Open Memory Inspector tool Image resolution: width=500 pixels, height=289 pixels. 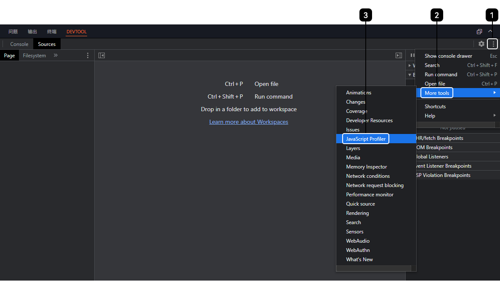pos(376,167)
